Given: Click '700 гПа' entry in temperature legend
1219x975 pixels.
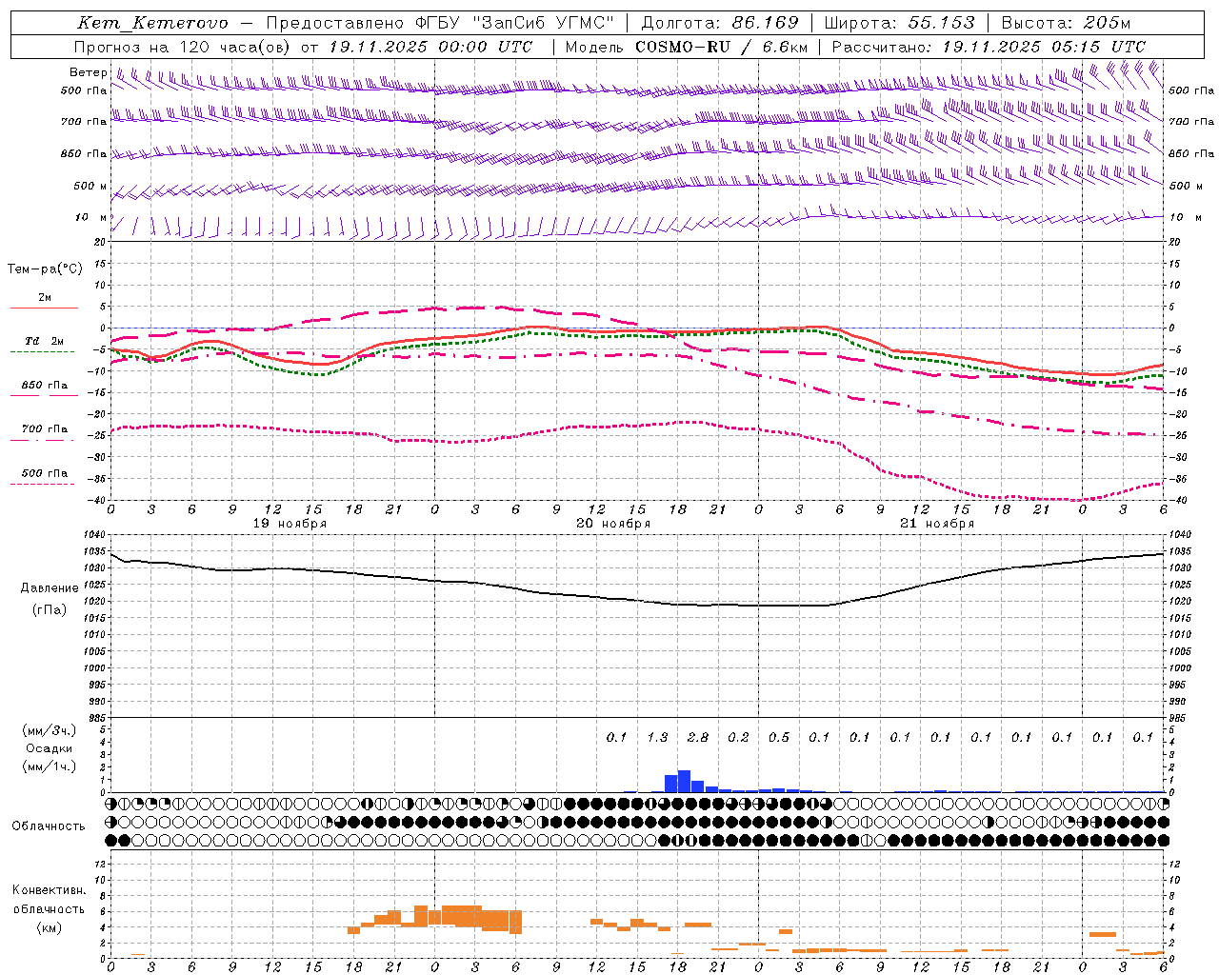Looking at the screenshot, I should tap(45, 429).
